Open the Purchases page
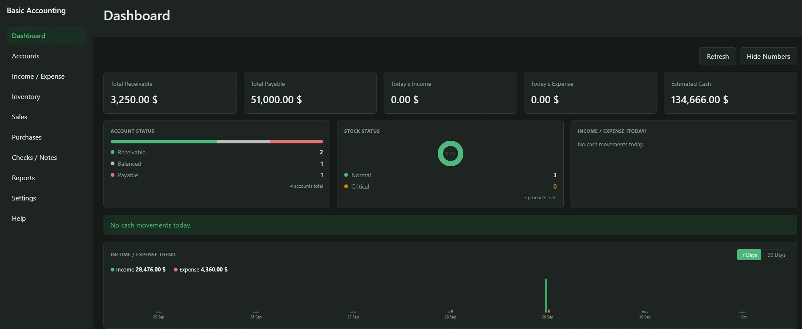Viewport: 802px width, 329px height. click(46, 137)
